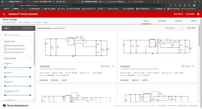Click the Change link for design inputs
This screenshot has width=202, height=109.
pyautogui.click(x=45, y=22)
